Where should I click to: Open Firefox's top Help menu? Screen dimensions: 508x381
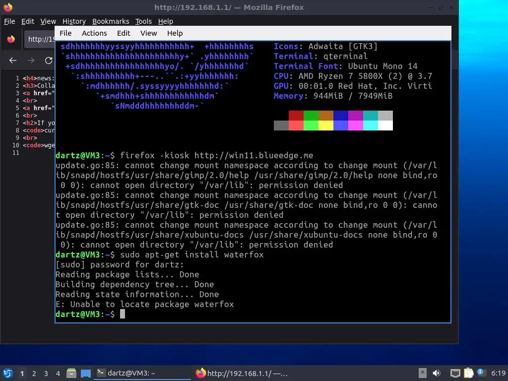166,21
